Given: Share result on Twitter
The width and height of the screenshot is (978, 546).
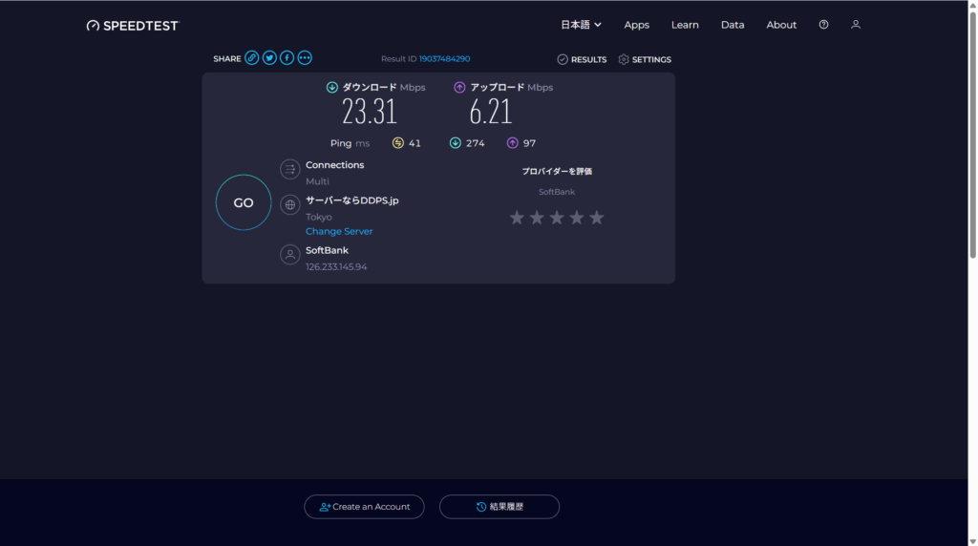Looking at the screenshot, I should 269,58.
